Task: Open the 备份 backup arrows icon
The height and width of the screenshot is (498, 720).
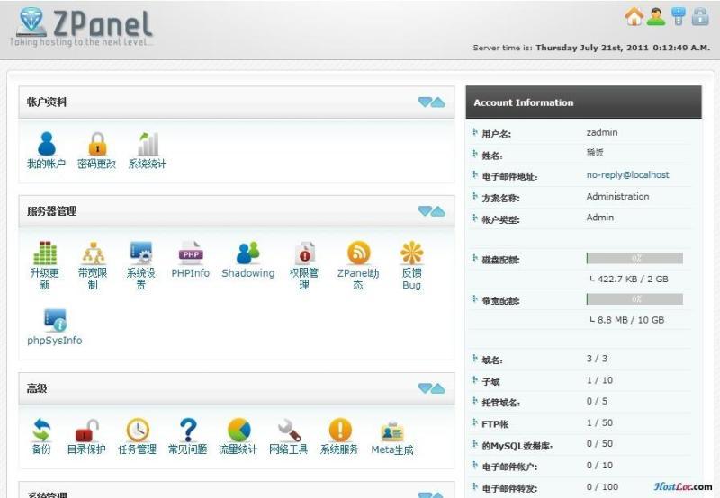Action: coord(41,430)
